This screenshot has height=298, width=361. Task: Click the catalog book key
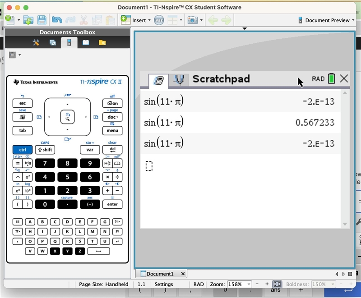click(x=117, y=163)
